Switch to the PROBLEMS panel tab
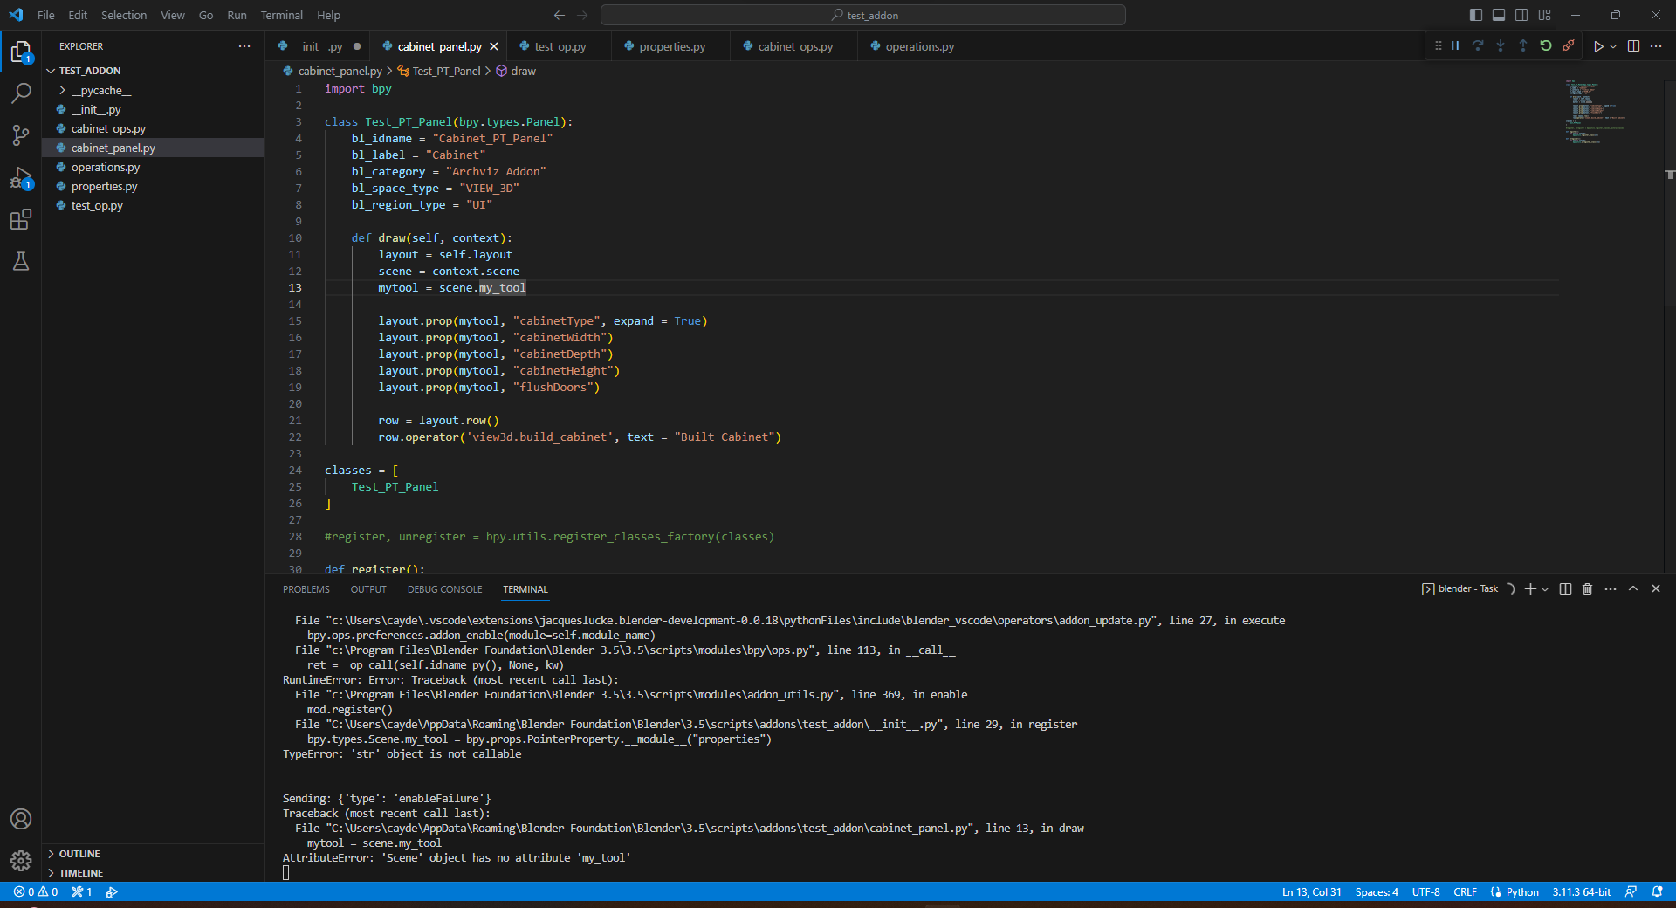1676x908 pixels. tap(306, 589)
